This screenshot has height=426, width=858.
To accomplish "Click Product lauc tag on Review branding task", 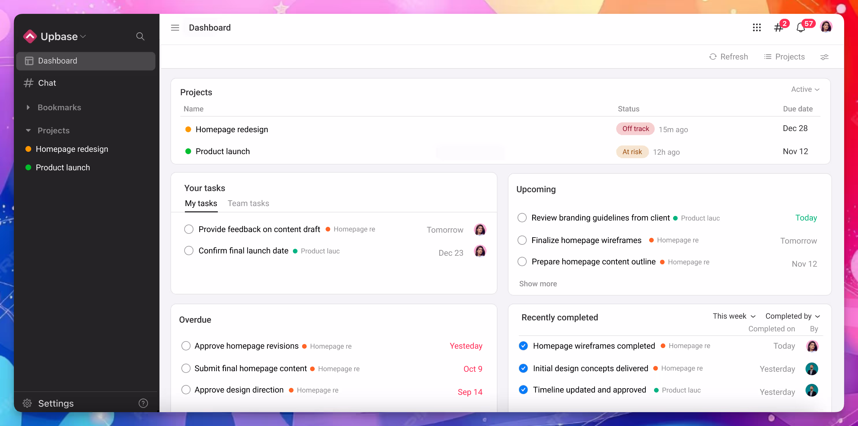I will pyautogui.click(x=696, y=218).
